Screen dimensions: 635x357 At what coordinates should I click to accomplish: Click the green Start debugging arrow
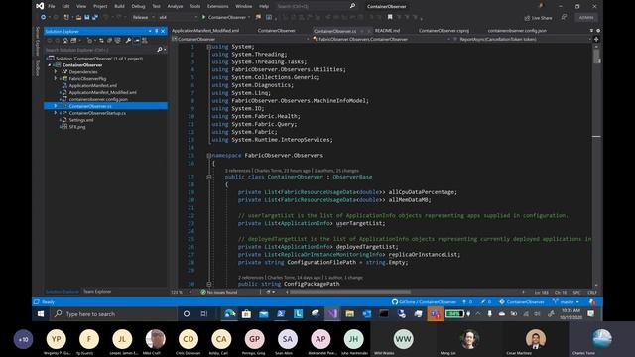(203, 18)
